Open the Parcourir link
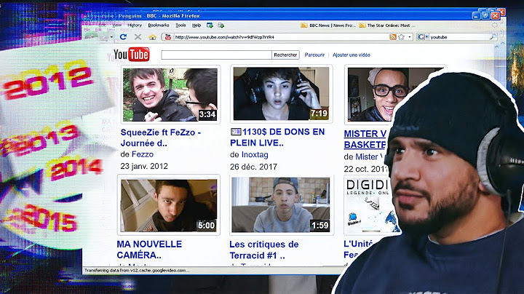This screenshot has height=294, width=524. click(x=314, y=55)
